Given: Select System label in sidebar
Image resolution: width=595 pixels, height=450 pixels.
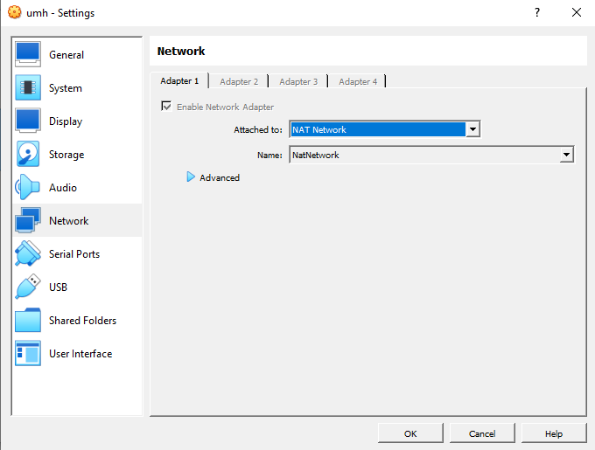Looking at the screenshot, I should click(x=66, y=88).
